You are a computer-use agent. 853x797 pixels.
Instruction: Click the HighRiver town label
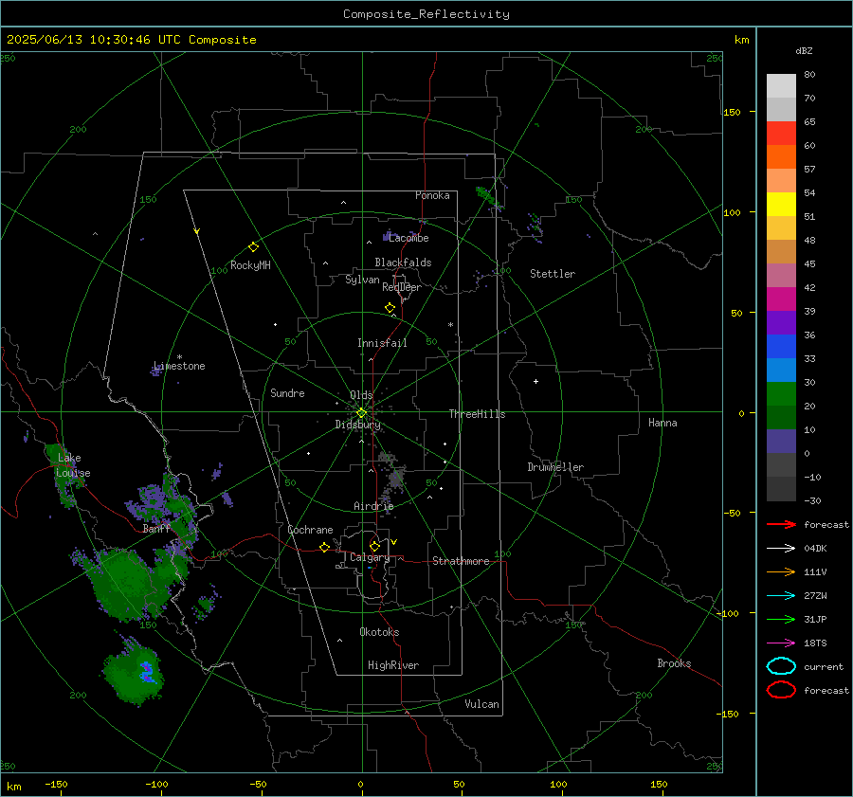click(x=393, y=665)
